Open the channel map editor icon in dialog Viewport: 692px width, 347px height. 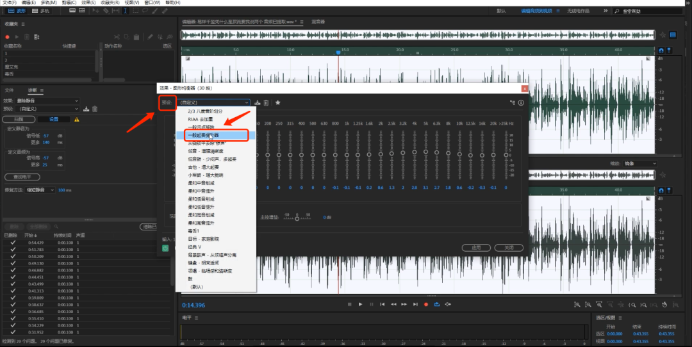(513, 102)
